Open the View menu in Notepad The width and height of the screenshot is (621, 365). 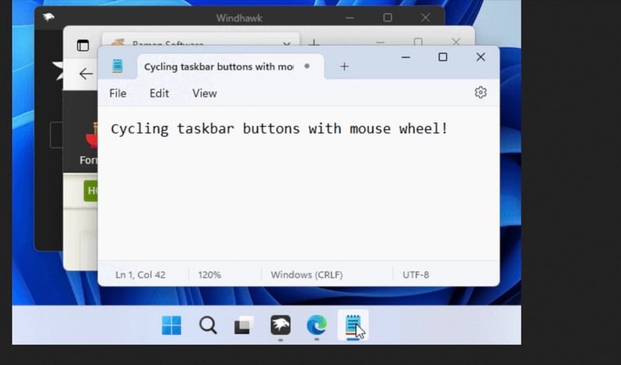tap(204, 93)
